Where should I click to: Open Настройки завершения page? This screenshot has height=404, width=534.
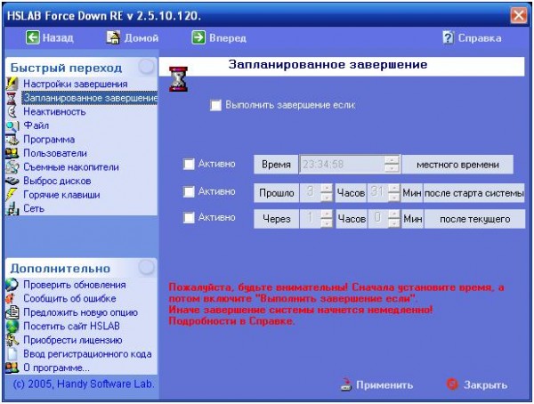click(76, 84)
